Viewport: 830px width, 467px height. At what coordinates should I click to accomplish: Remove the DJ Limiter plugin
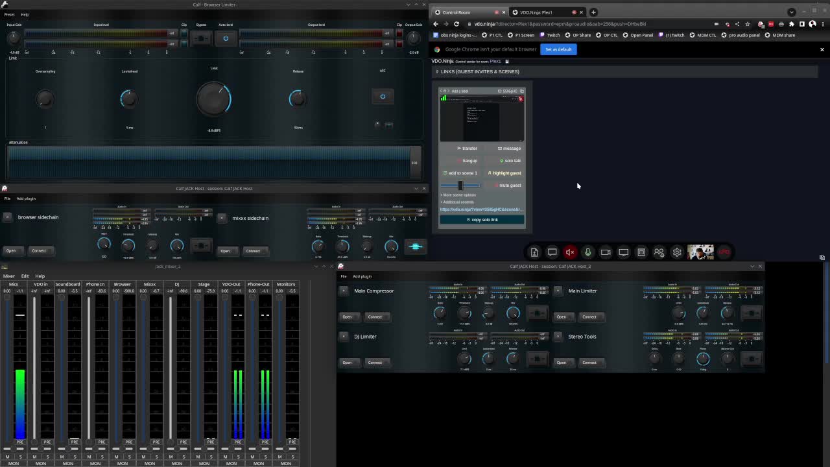tap(344, 336)
